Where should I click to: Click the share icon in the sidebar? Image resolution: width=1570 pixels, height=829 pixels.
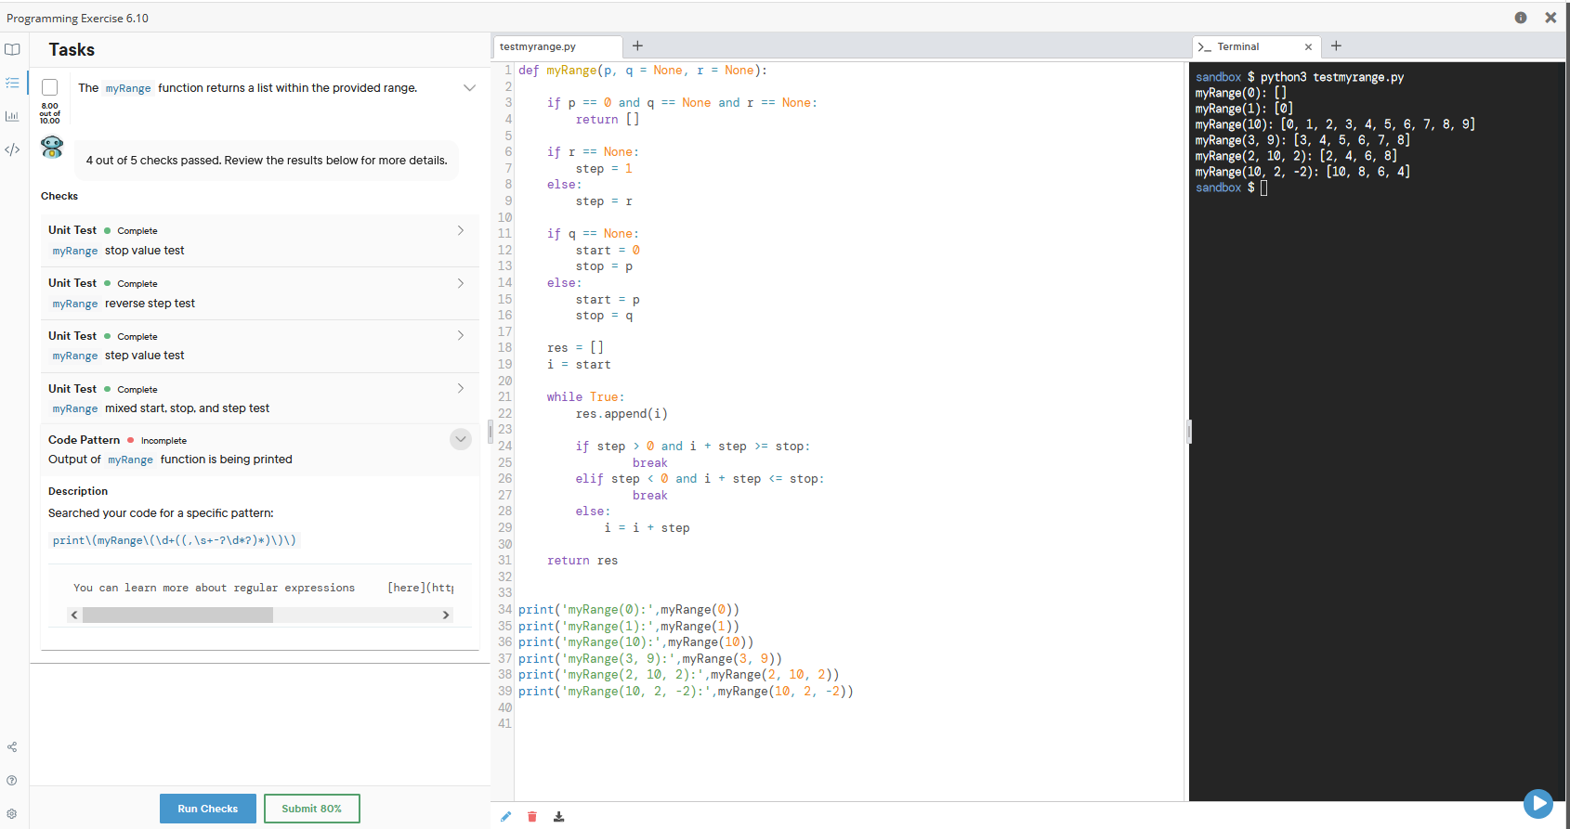point(12,747)
